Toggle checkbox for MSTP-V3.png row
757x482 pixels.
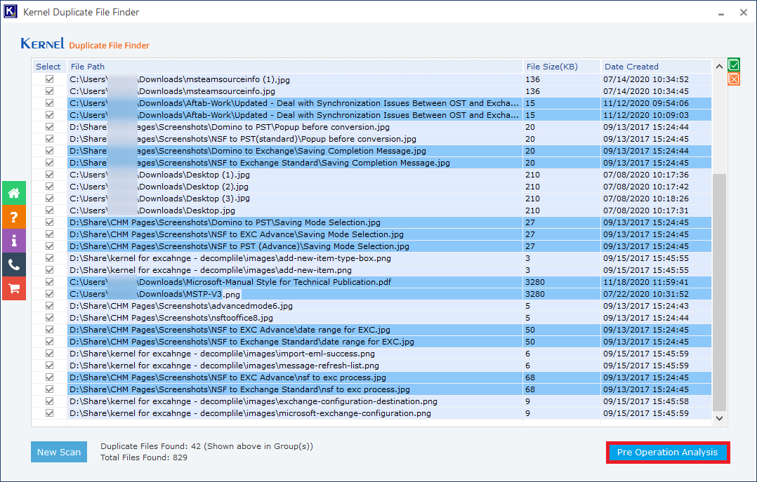point(49,294)
